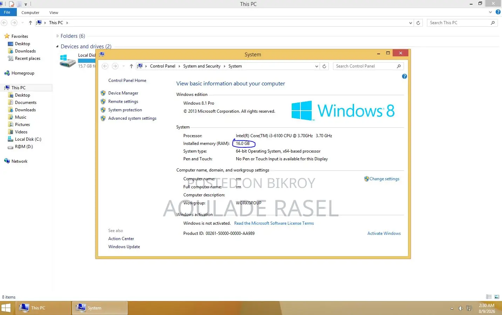This screenshot has width=502, height=315.
Task: Select Homegroup in navigation pane
Action: (x=23, y=73)
